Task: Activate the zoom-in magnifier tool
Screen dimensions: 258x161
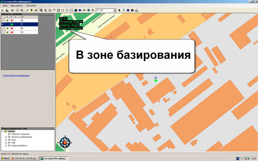Action: tap(46, 10)
